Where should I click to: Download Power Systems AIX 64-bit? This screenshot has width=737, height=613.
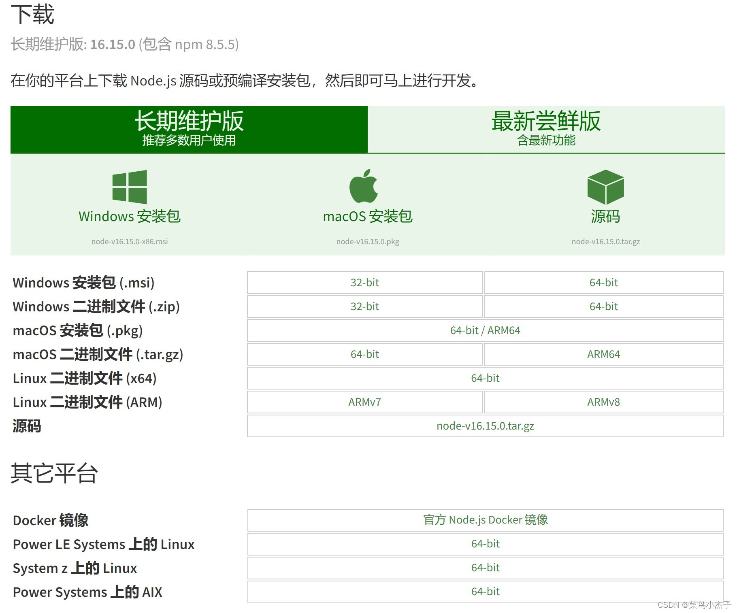tap(485, 592)
